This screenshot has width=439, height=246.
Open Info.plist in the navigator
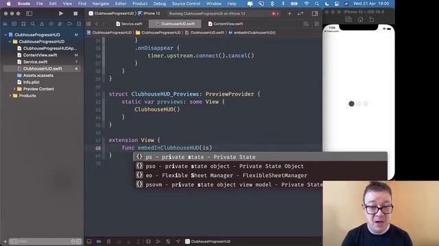pos(29,82)
